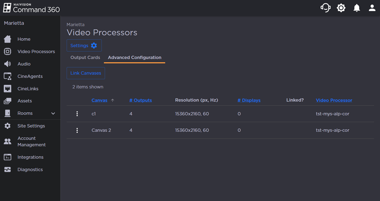Click the Link Canvases button
Viewport: 380px width, 201px height.
pyautogui.click(x=86, y=73)
